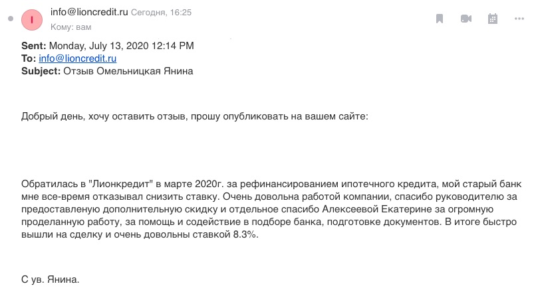Viewport: 534px width, 298px height.
Task: Click the bold 'Subject:' label
Action: [x=41, y=71]
